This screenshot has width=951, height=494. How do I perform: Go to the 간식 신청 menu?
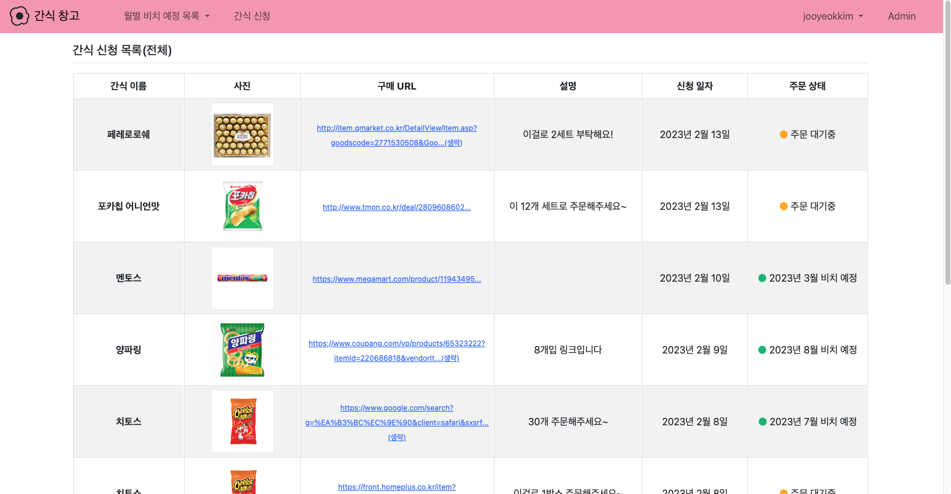coord(252,16)
